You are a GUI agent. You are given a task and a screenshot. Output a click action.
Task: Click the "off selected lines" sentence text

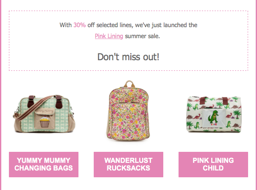(x=110, y=25)
